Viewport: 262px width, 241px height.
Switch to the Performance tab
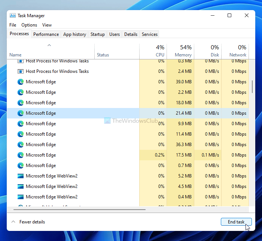pos(46,34)
